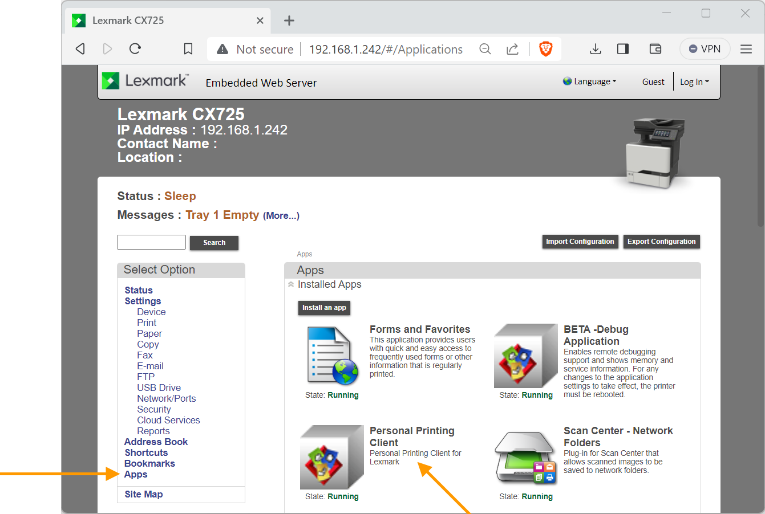
Task: Click the page vertical scrollbar
Action: 760,147
